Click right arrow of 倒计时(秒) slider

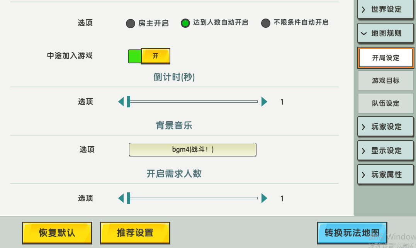tap(264, 102)
